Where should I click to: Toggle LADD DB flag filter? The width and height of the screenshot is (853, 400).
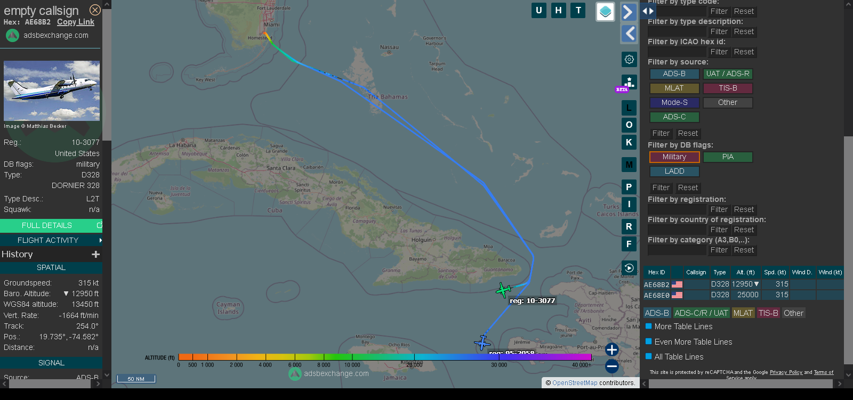pyautogui.click(x=674, y=172)
